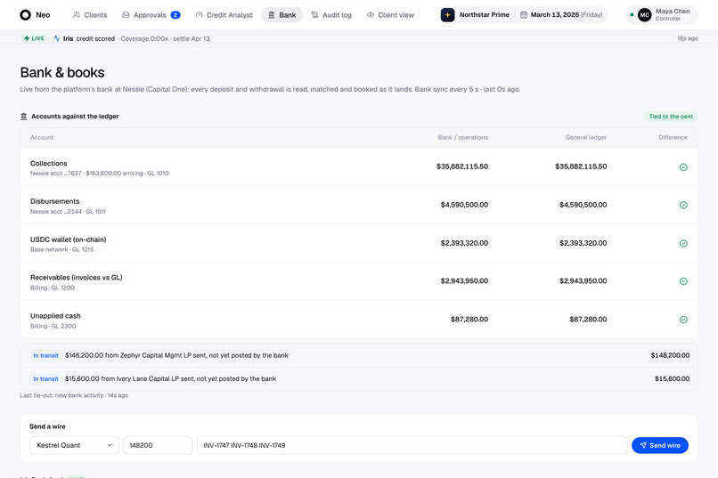The height and width of the screenshot is (478, 718).
Task: Focus the wire amount field showing 148200
Action: click(x=158, y=445)
